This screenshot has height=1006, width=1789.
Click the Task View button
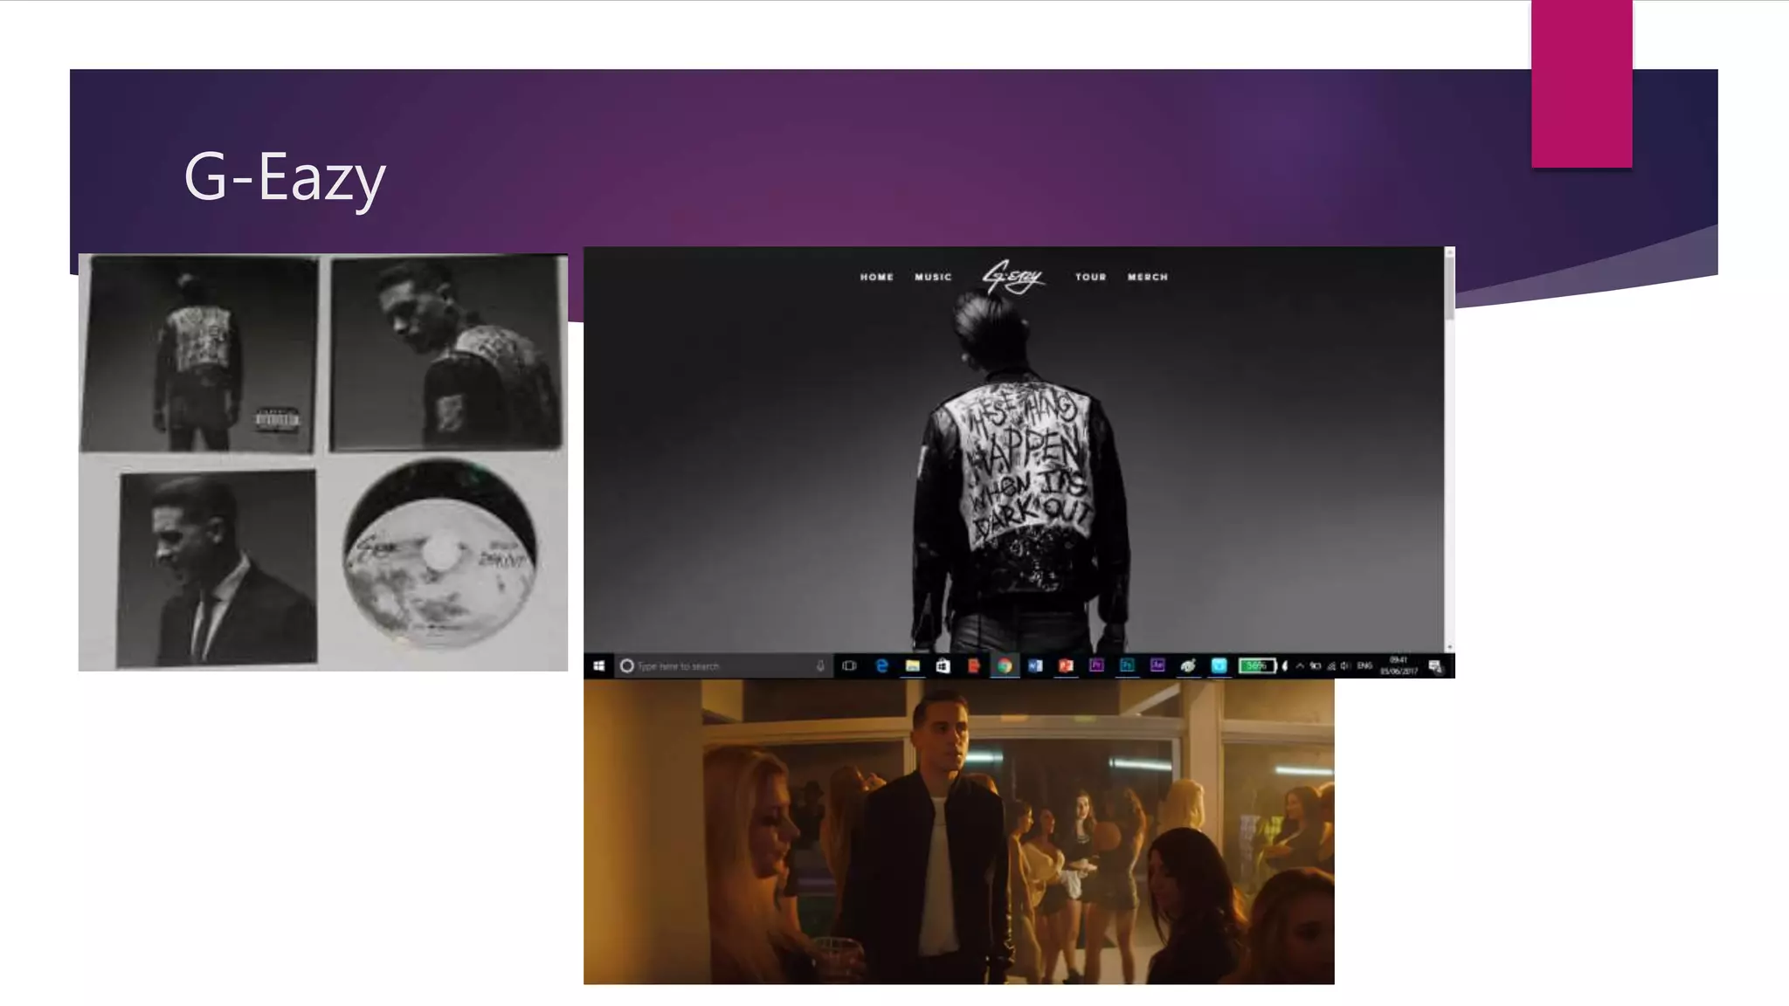[849, 666]
